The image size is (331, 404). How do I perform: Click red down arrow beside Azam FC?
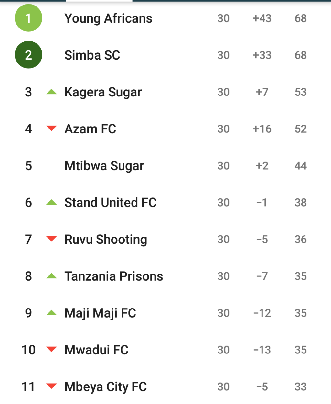(x=51, y=129)
